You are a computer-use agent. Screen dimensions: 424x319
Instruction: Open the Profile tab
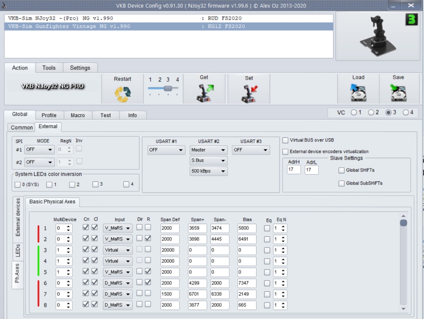click(49, 116)
